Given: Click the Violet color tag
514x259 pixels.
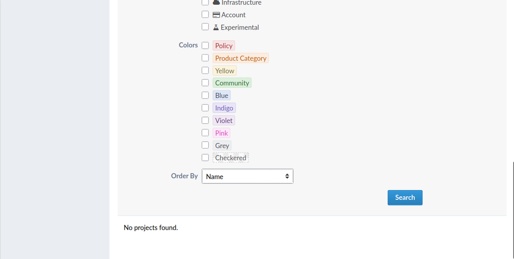Looking at the screenshot, I should (224, 121).
